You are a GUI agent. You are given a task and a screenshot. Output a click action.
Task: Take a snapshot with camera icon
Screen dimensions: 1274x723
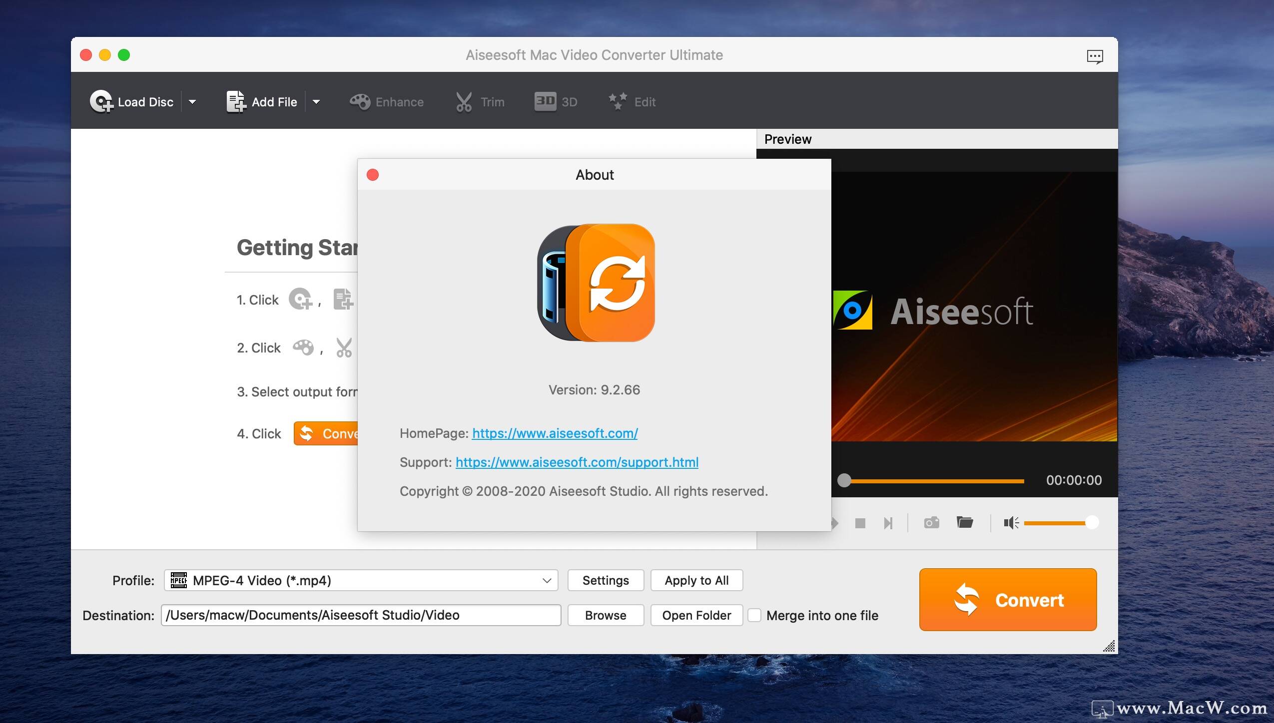point(931,523)
